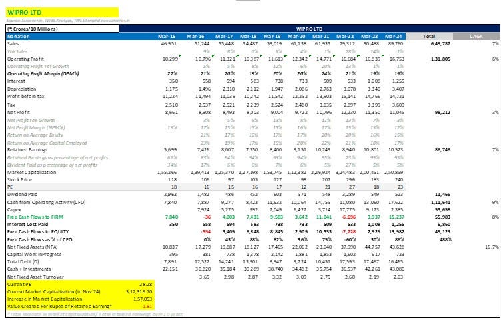501x326 pixels.
Task: Select the Mar-19 column header
Action: 272,36
